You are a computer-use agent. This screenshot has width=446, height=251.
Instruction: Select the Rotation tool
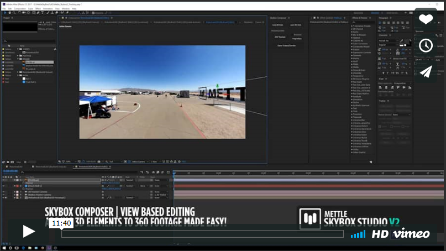tap(19, 13)
